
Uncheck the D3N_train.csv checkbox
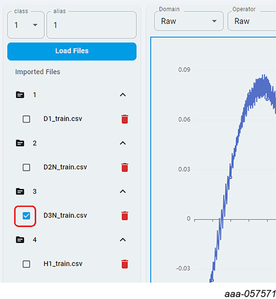(26, 215)
